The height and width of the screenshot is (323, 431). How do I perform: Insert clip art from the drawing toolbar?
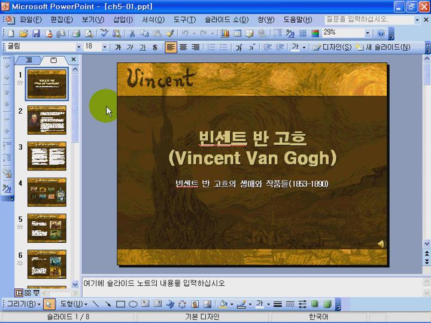pyautogui.click(x=195, y=304)
